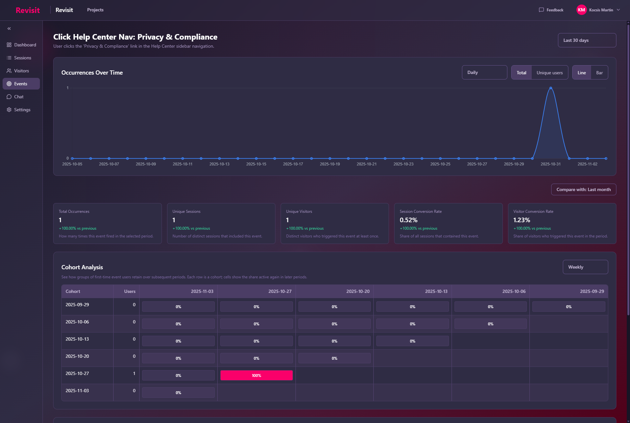Open the Weekly dropdown in Cohort Analysis
The width and height of the screenshot is (630, 423).
pyautogui.click(x=585, y=267)
